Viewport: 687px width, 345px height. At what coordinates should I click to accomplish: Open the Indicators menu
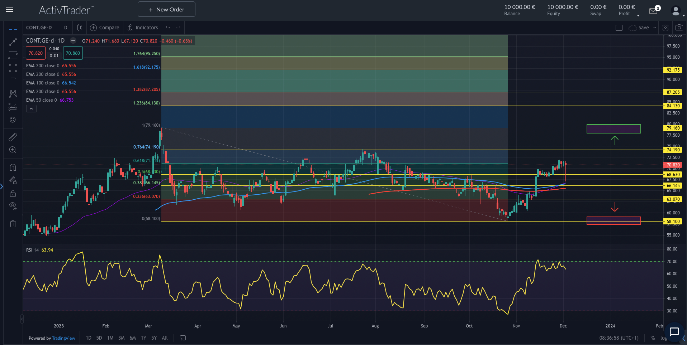pos(143,28)
